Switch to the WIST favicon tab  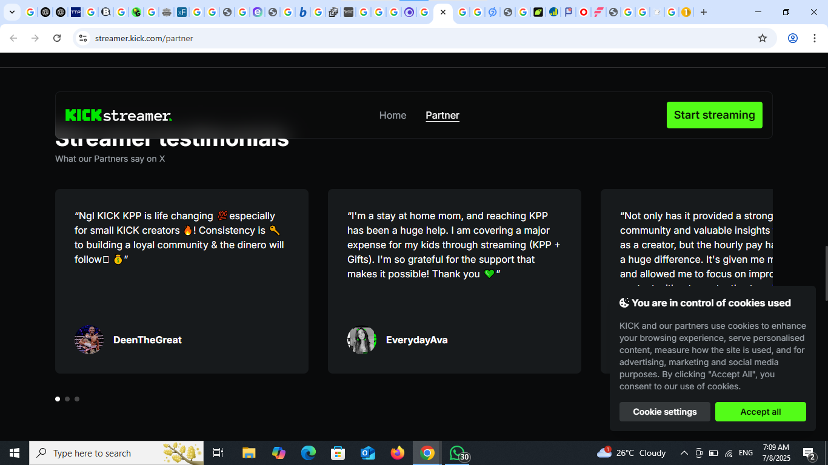pos(349,12)
